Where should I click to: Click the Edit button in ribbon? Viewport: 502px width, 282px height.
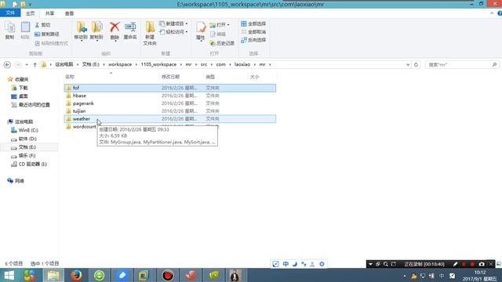click(218, 34)
